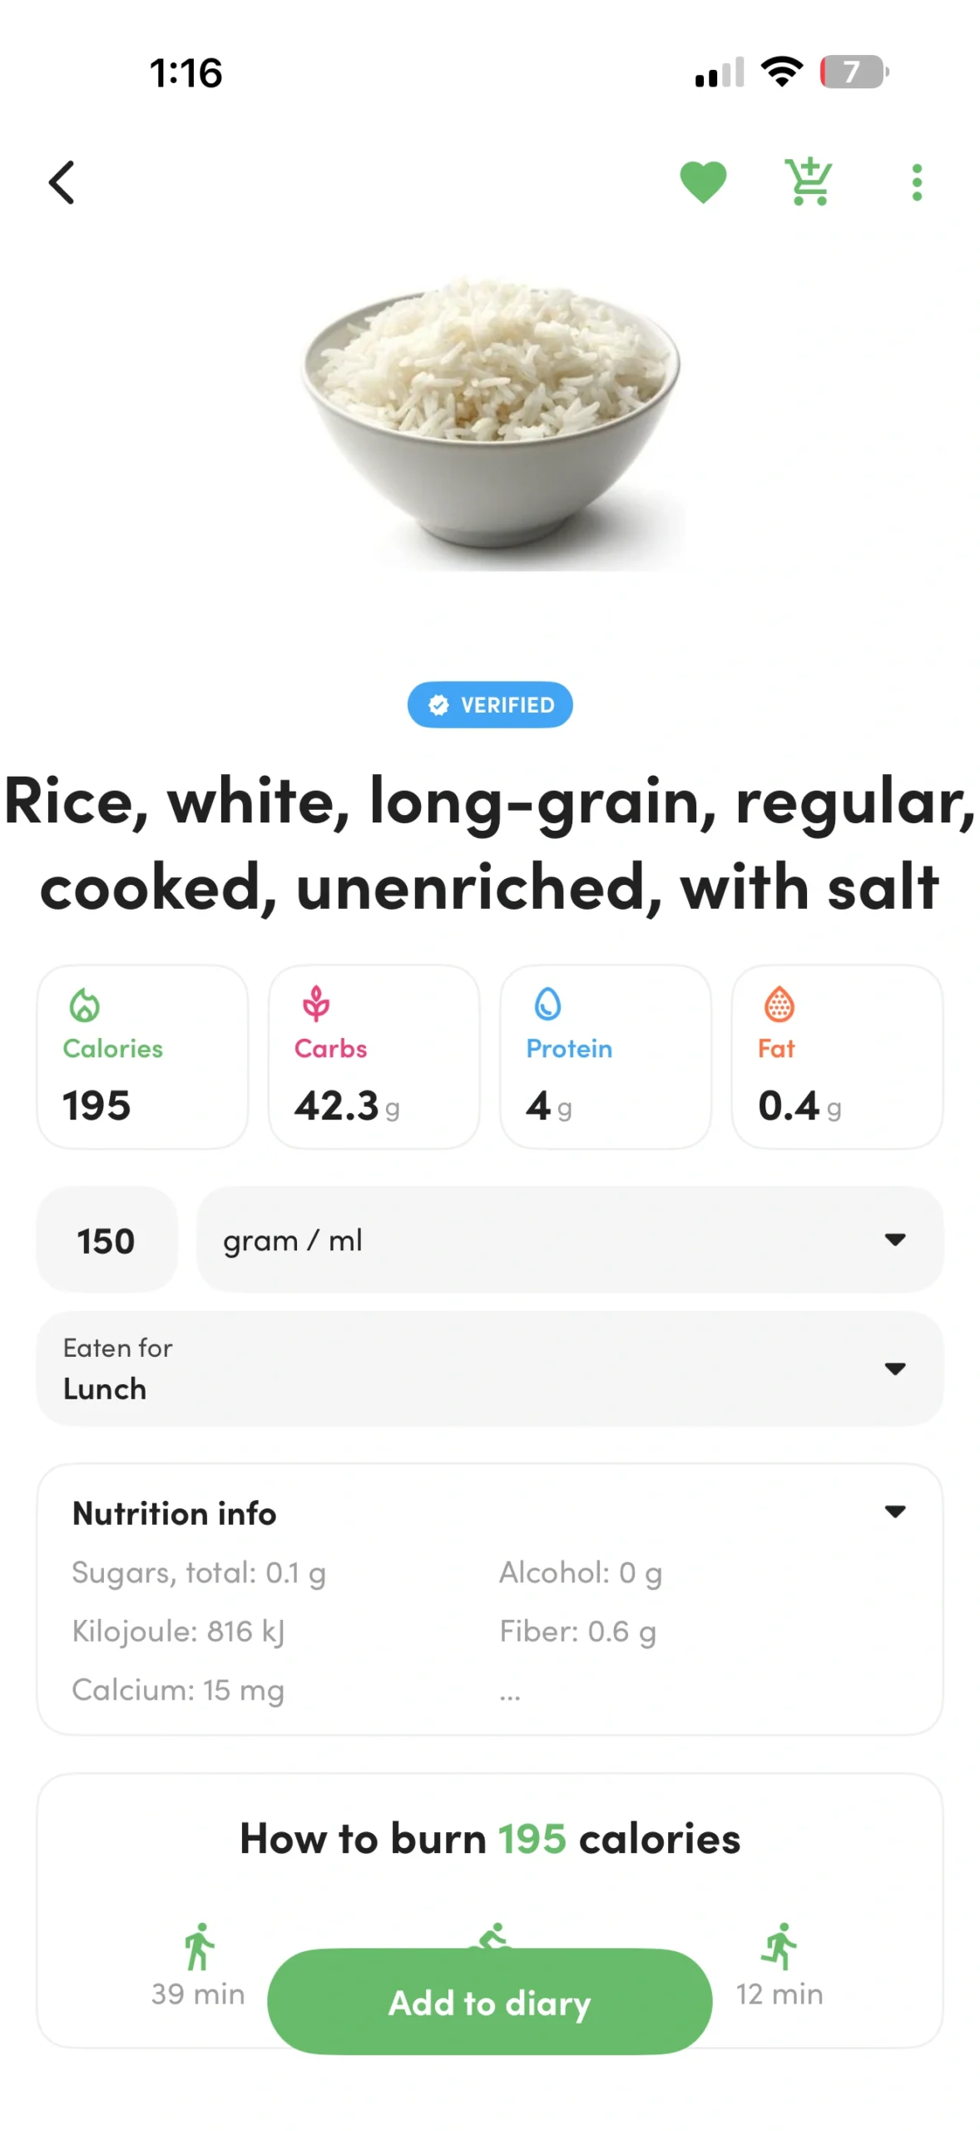
Task: Tap the blue VERIFIED badge
Action: point(490,704)
